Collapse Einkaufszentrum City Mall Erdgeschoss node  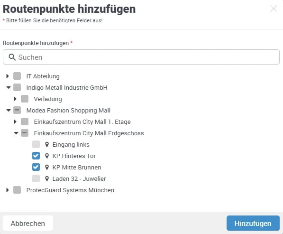[x=16, y=133]
